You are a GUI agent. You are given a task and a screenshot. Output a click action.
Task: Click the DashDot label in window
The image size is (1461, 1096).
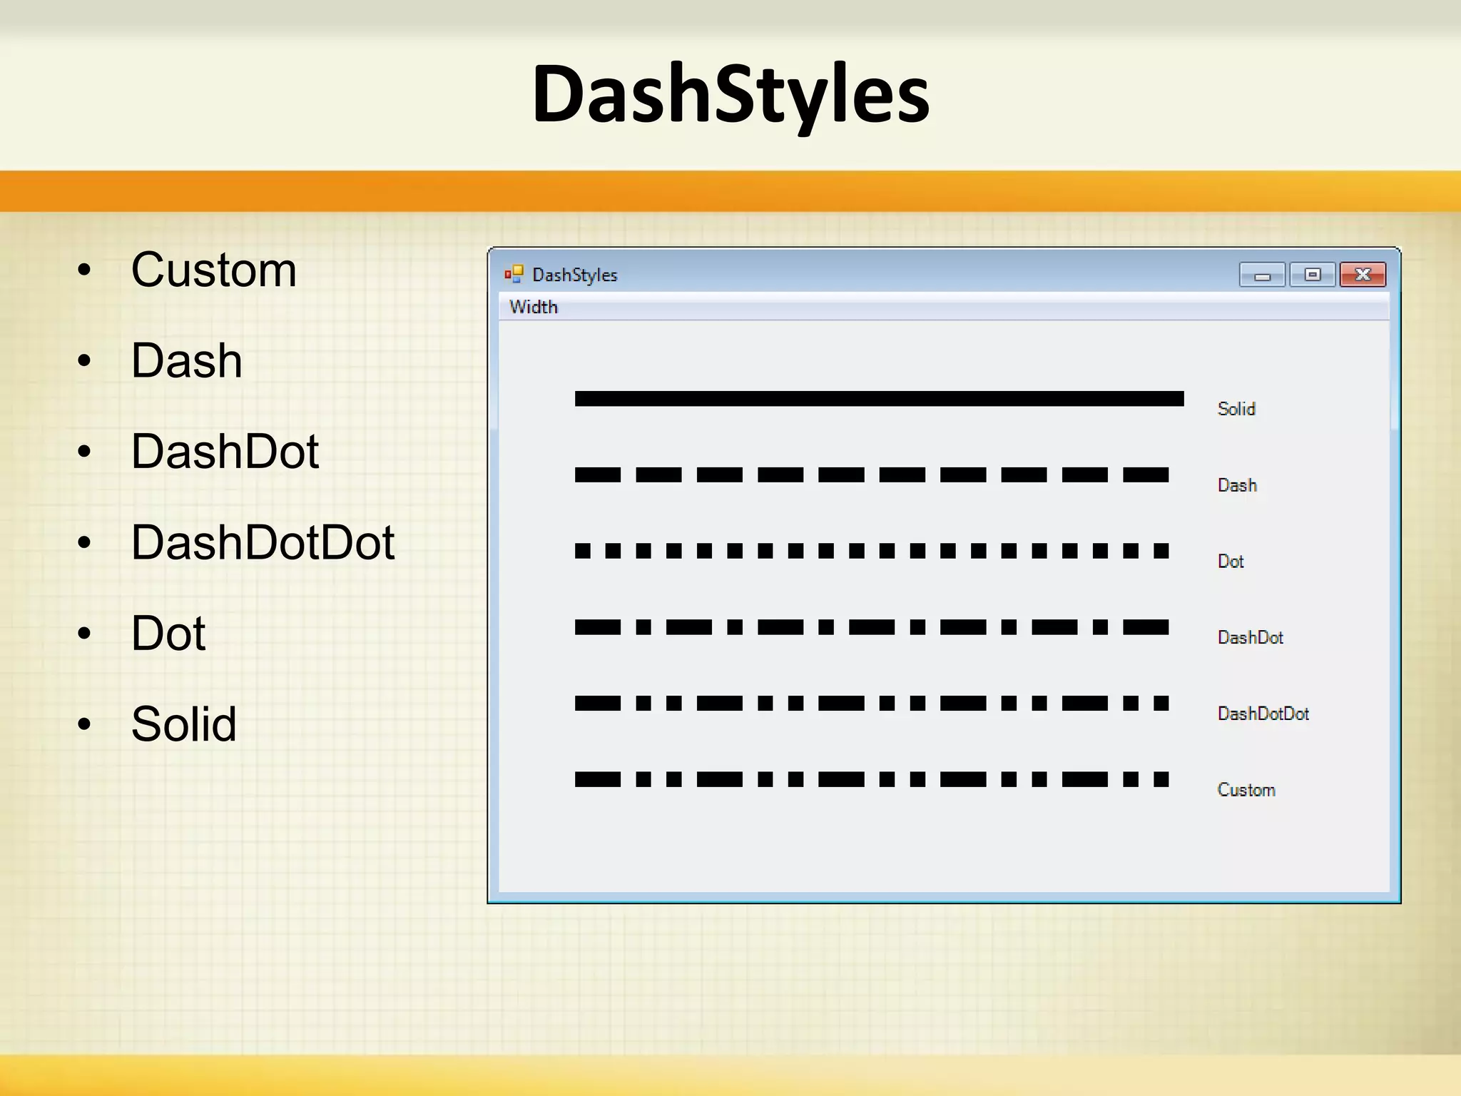pos(1250,637)
